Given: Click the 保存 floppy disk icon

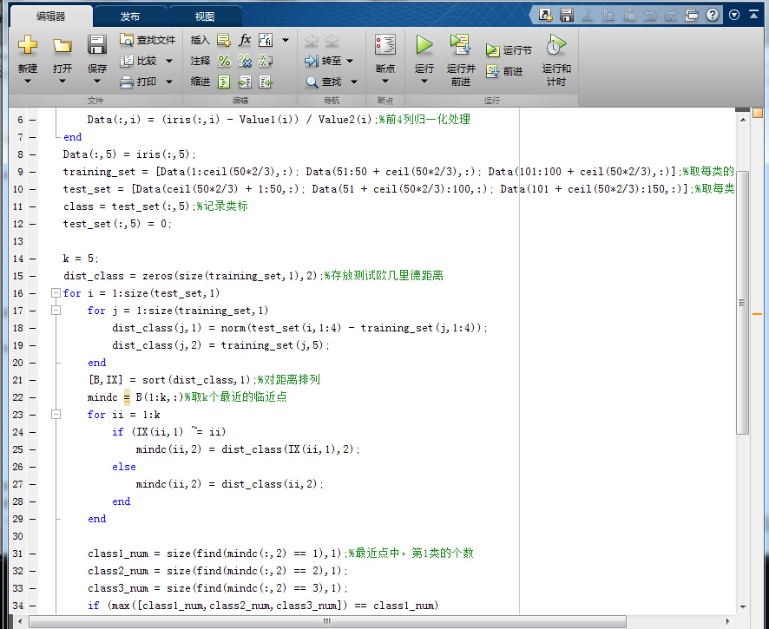Looking at the screenshot, I should (x=97, y=45).
